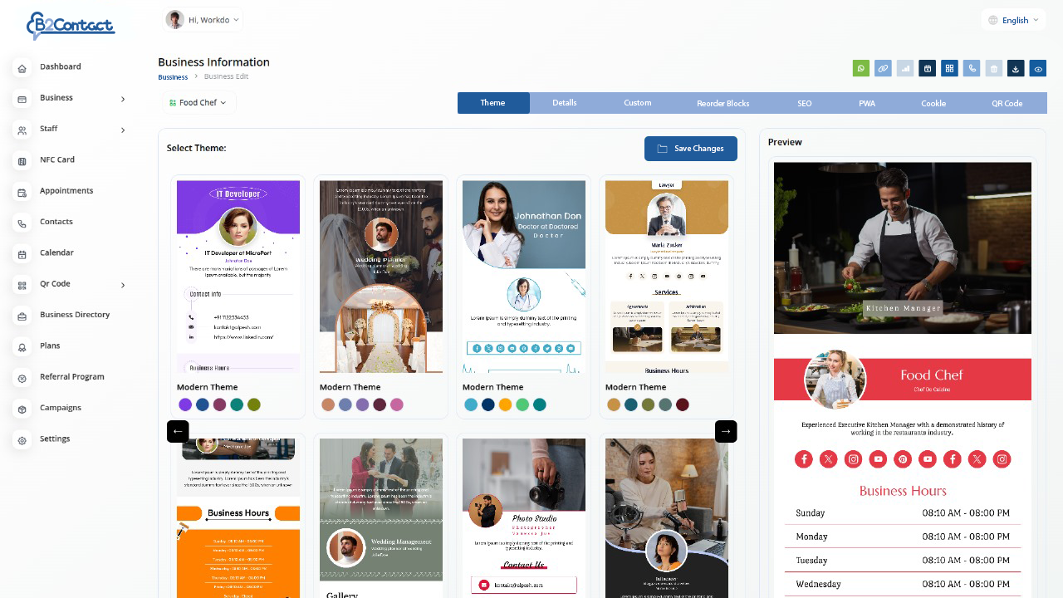Pick dark maroon swatch under Lawyer theme

point(683,404)
